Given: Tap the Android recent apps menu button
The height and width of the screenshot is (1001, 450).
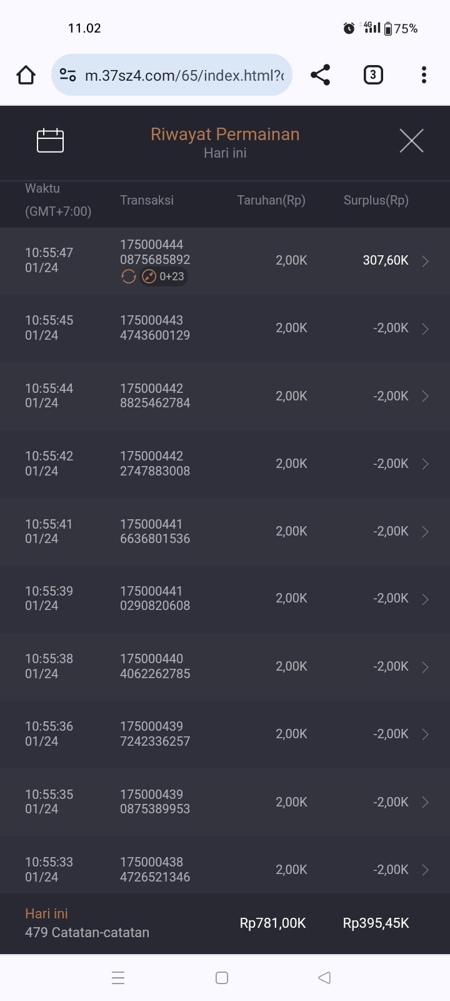Looking at the screenshot, I should click(118, 978).
